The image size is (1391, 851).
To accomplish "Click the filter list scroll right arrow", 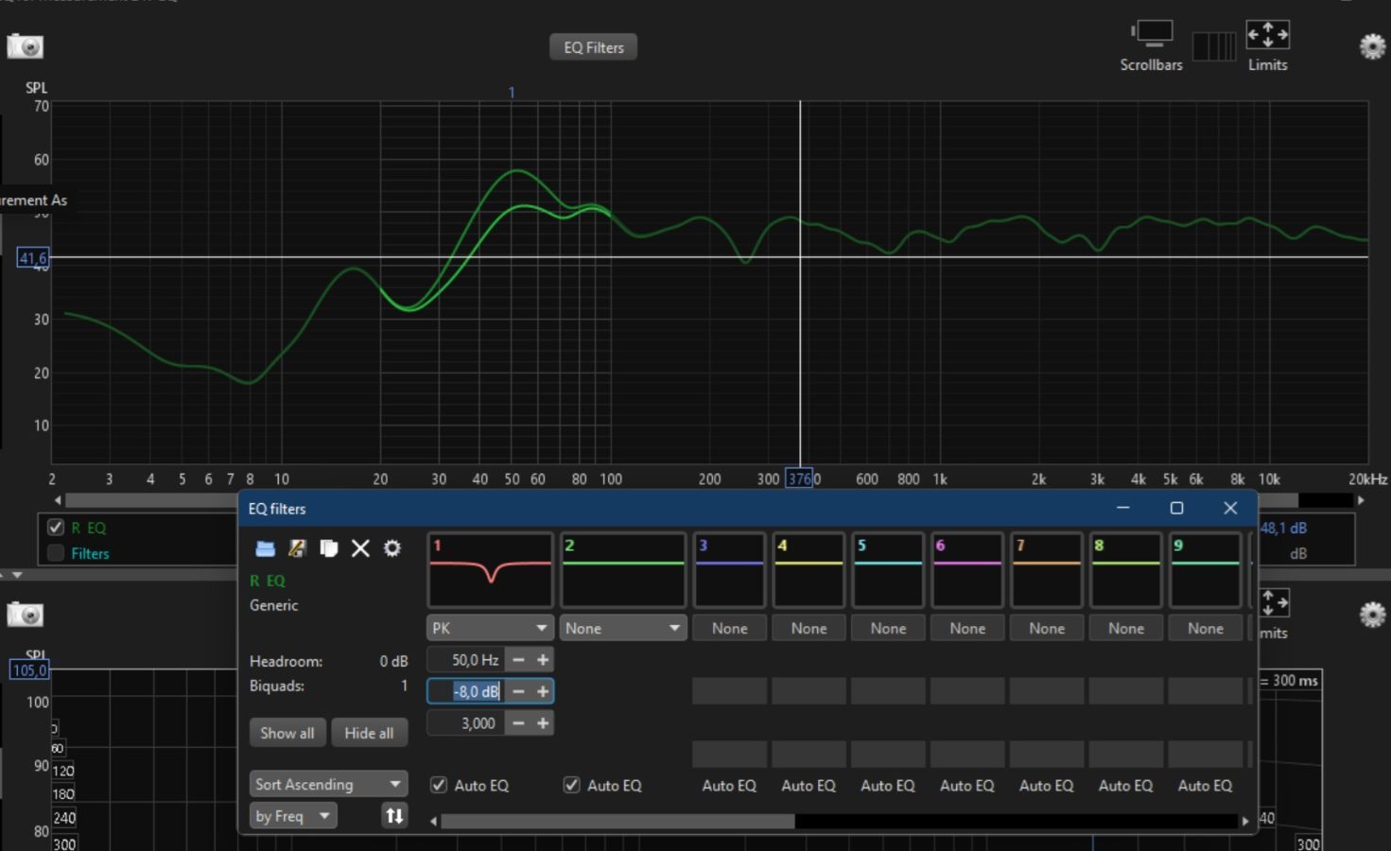I will pyautogui.click(x=1245, y=821).
